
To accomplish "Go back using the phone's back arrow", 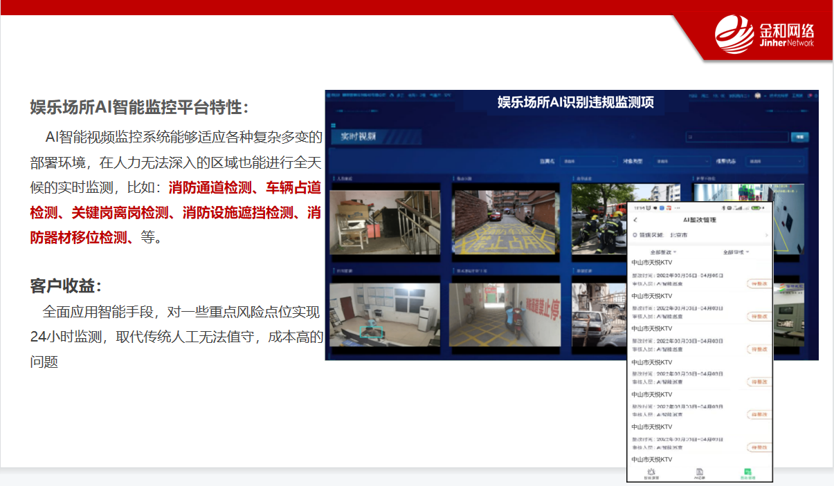I will pos(635,220).
